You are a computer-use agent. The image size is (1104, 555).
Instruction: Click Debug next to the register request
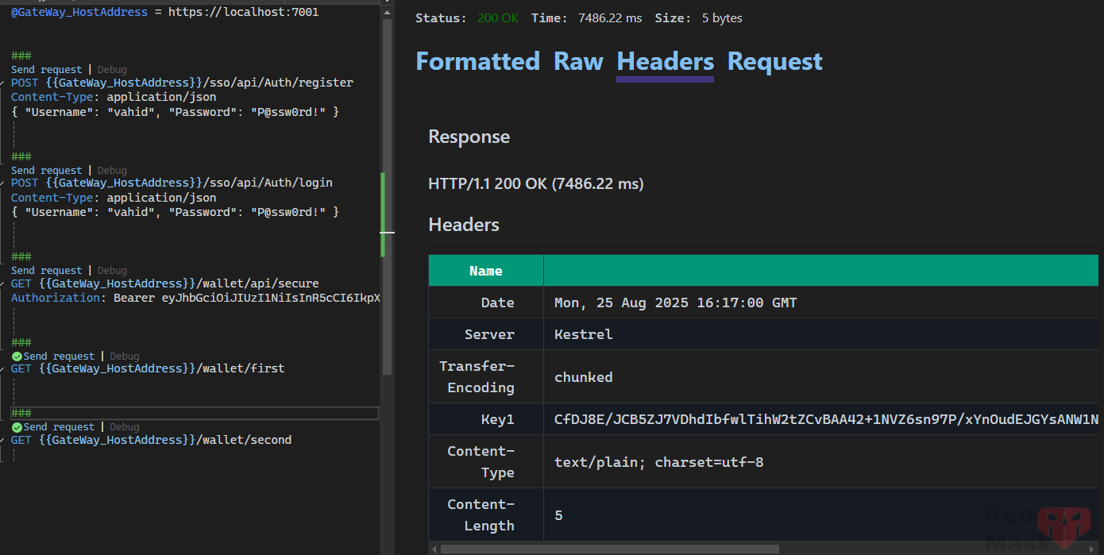[111, 69]
